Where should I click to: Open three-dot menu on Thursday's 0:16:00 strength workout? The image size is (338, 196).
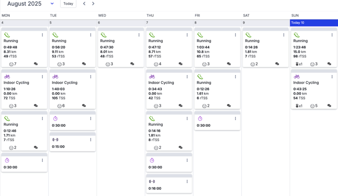tap(187, 182)
